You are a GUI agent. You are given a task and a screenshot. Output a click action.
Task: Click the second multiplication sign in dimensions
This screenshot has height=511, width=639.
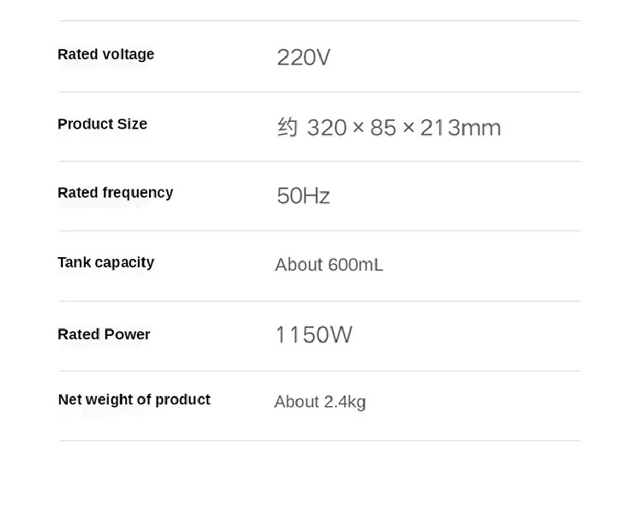(409, 128)
